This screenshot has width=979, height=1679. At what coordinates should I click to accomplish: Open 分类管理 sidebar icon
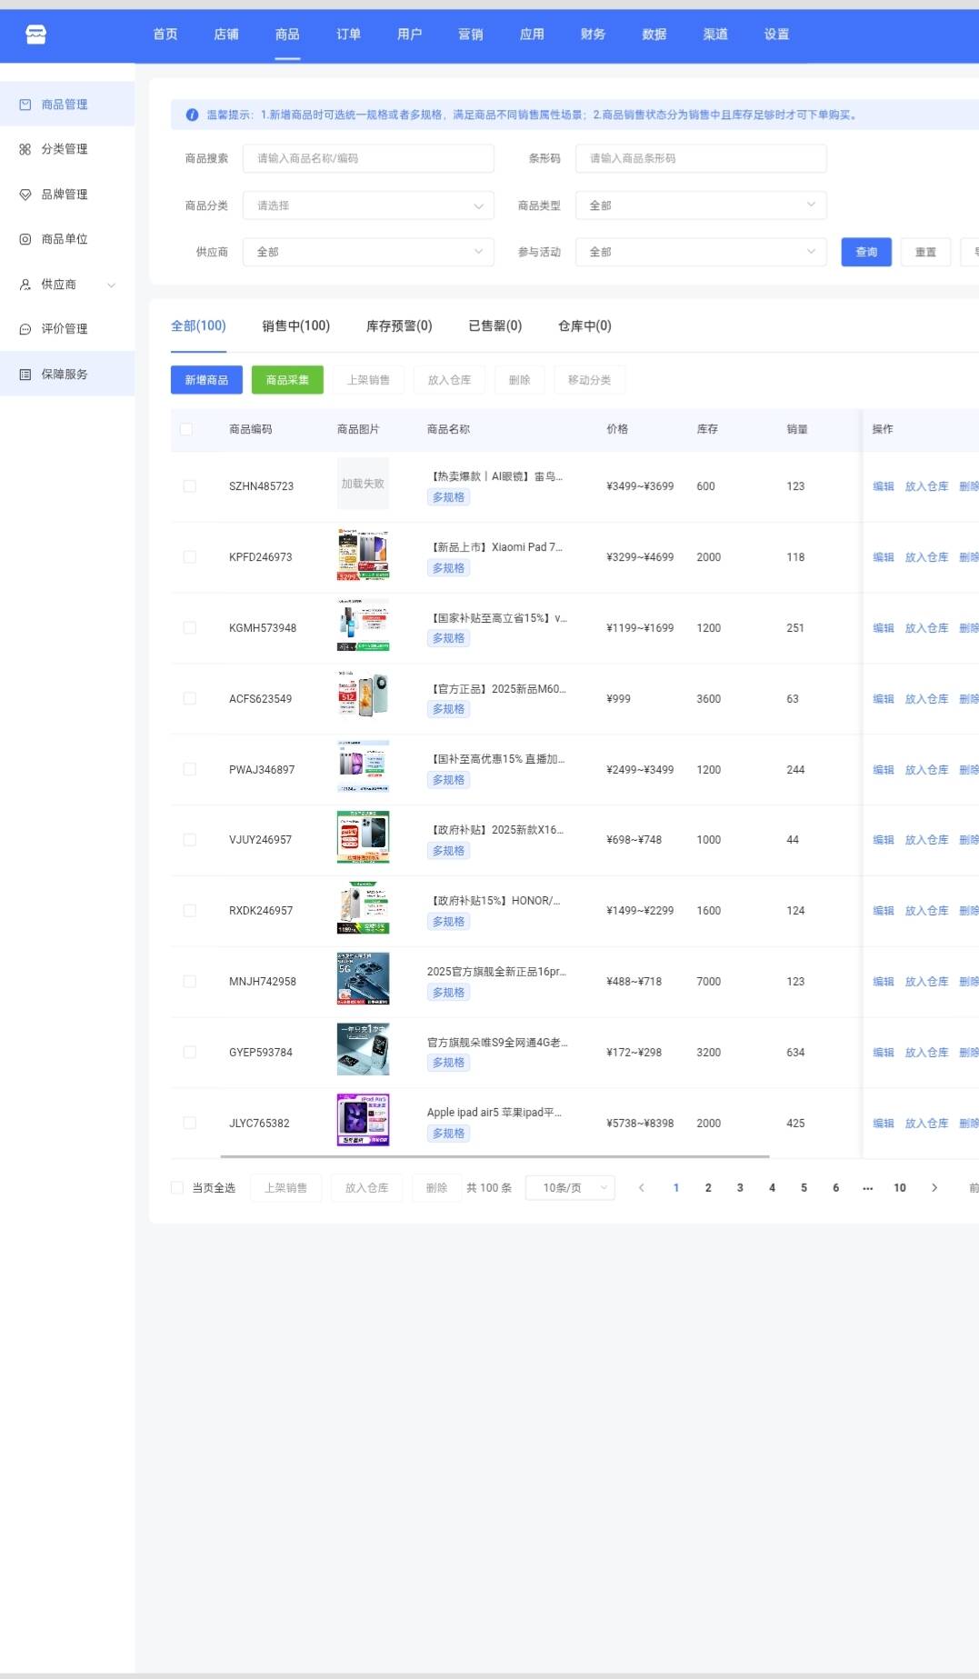pos(25,149)
